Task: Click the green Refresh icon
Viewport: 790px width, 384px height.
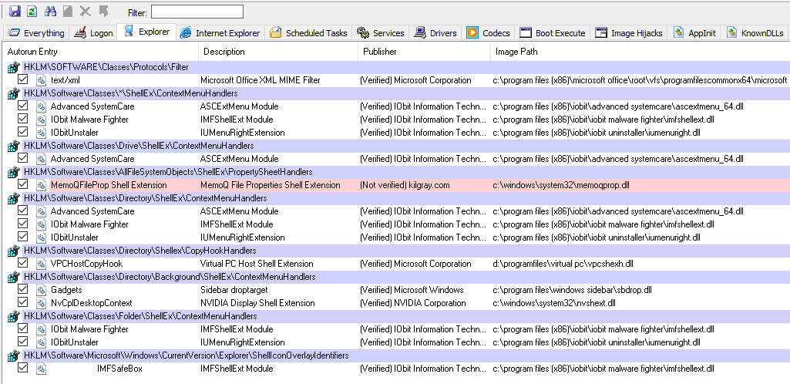Action: coord(32,12)
